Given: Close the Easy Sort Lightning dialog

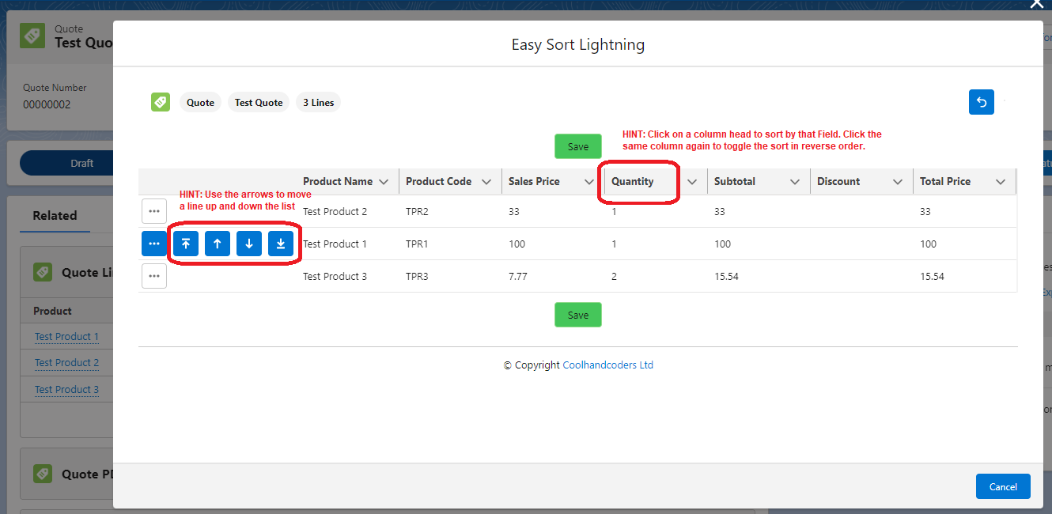Looking at the screenshot, I should point(1036,5).
